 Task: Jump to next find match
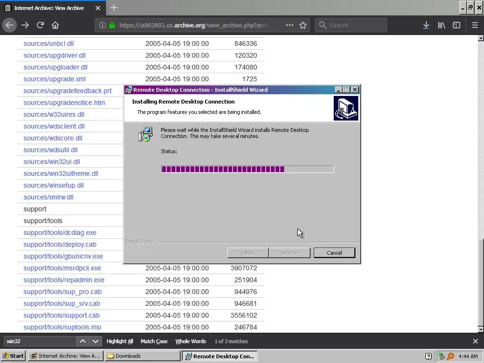(x=95, y=341)
